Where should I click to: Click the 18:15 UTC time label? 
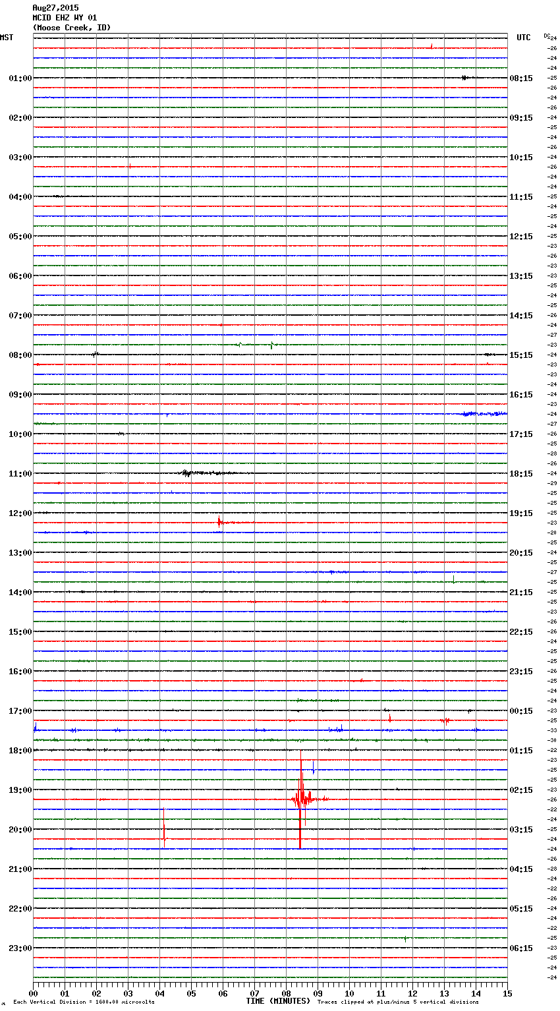click(x=521, y=474)
